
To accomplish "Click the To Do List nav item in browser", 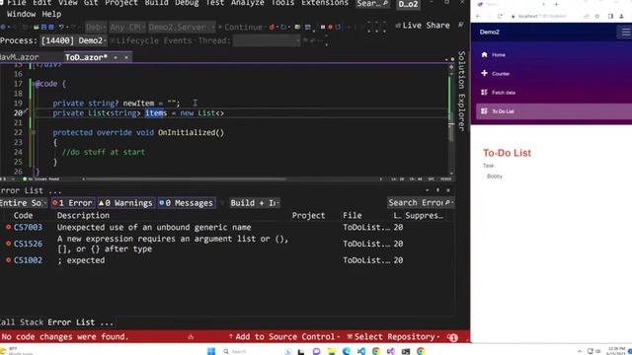I will click(554, 111).
